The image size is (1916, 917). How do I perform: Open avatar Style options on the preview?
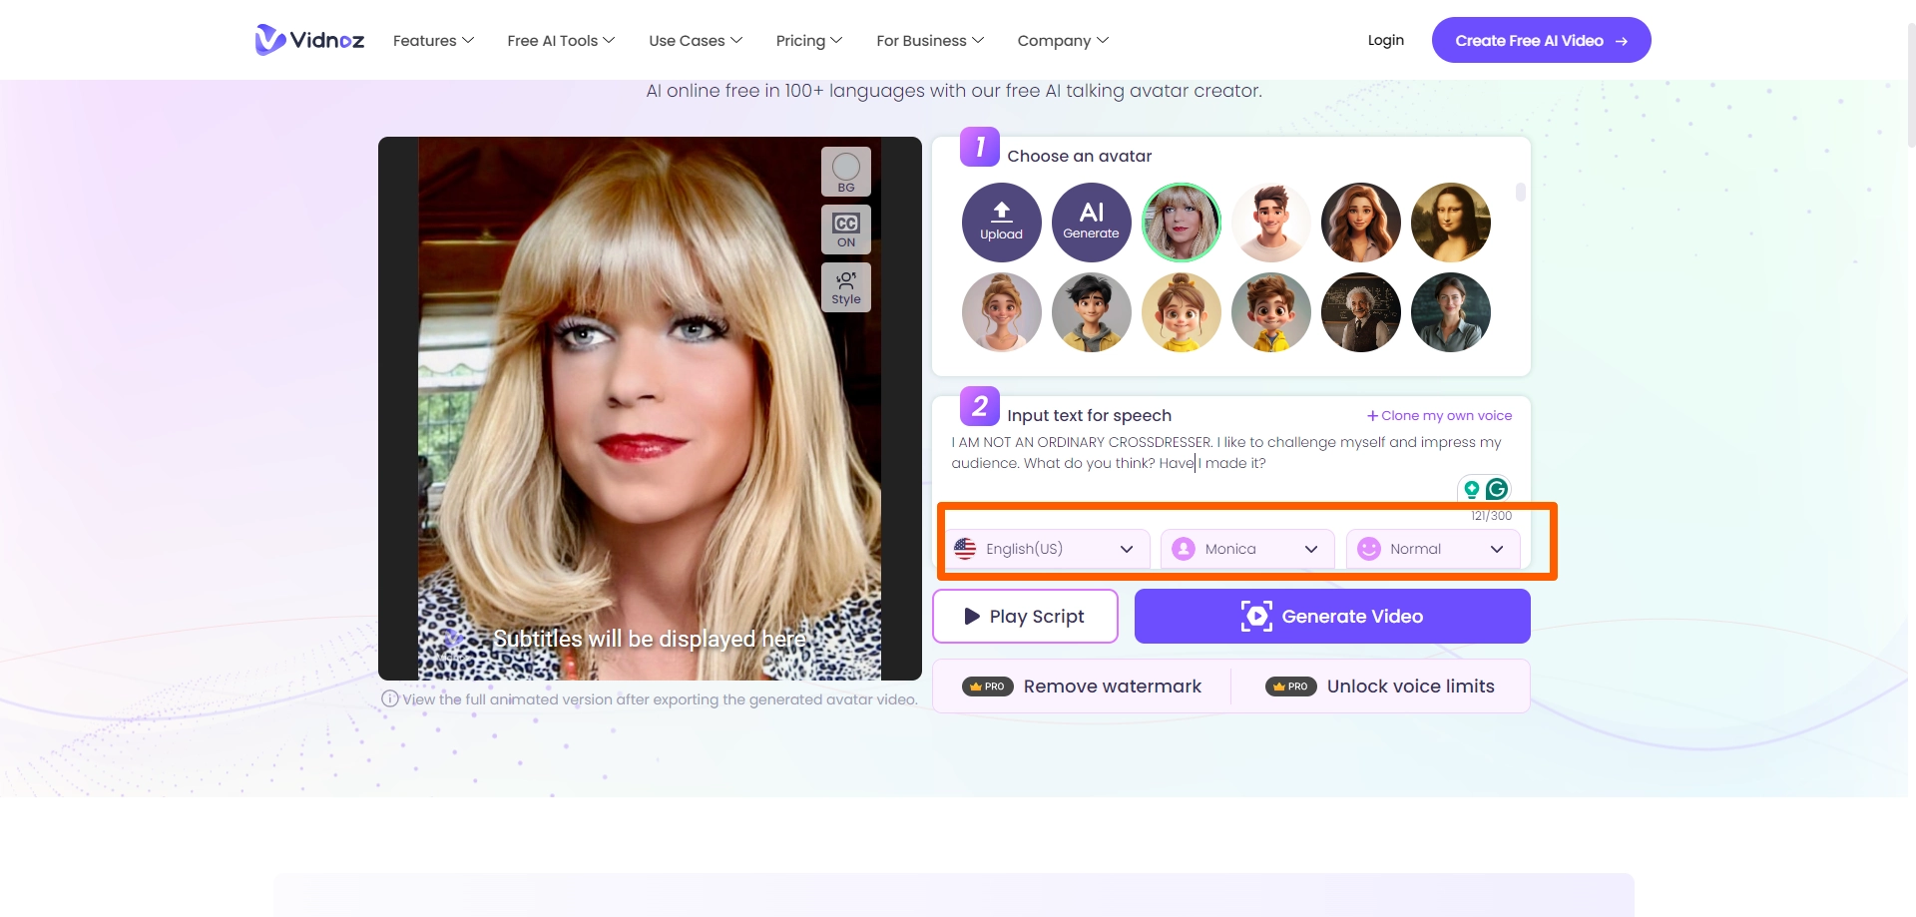coord(845,287)
